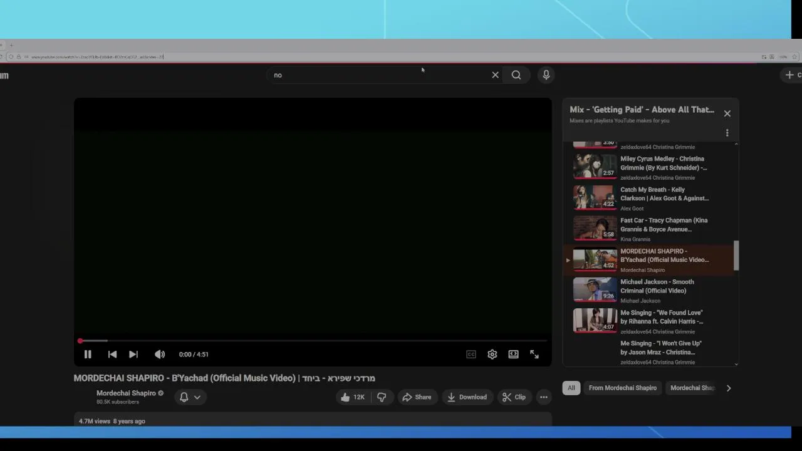
Task: Click the Create plus button
Action: click(x=793, y=75)
